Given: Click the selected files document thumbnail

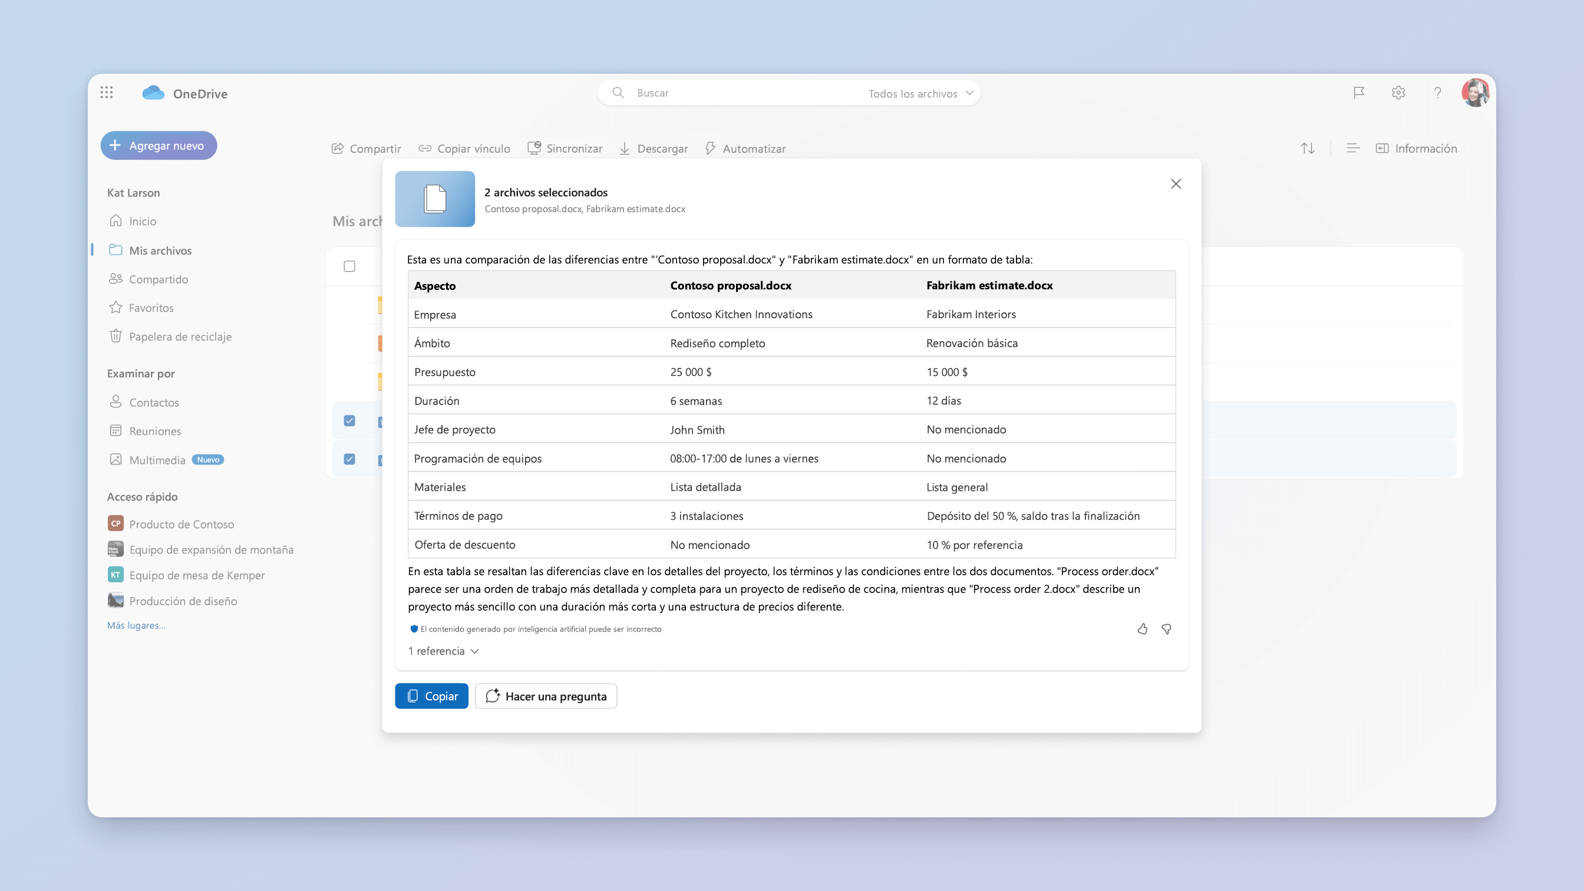Looking at the screenshot, I should point(435,199).
